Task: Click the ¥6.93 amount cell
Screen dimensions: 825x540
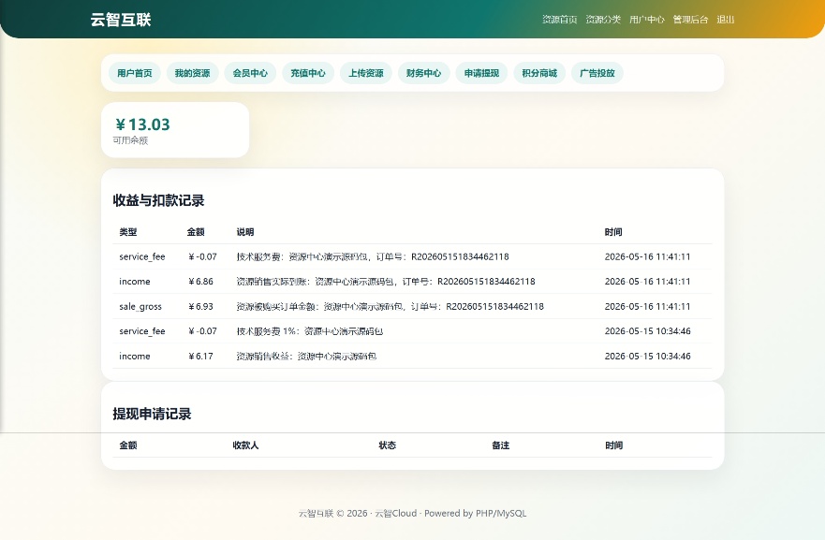Action: pos(200,307)
